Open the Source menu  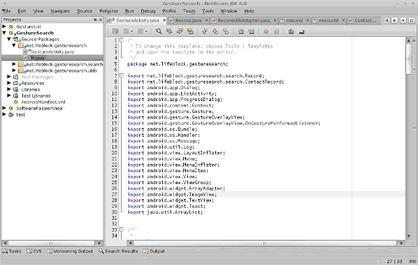point(85,11)
